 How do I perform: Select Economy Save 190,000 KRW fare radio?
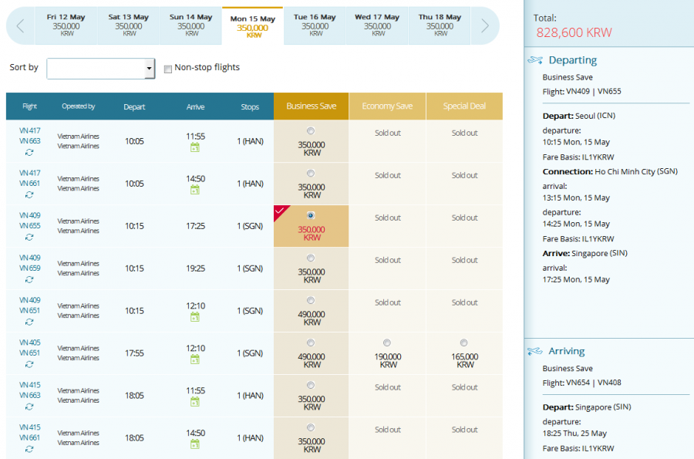pos(387,343)
